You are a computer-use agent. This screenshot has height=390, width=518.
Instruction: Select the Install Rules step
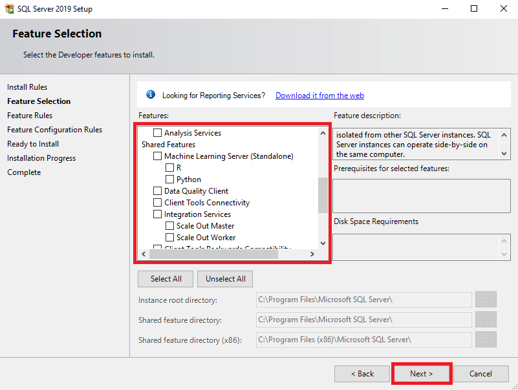(27, 87)
